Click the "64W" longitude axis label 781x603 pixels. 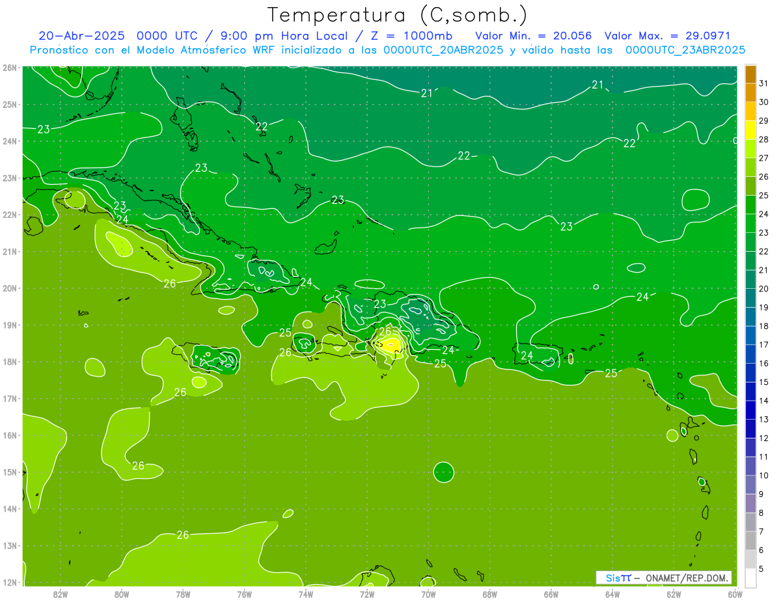[x=612, y=593]
